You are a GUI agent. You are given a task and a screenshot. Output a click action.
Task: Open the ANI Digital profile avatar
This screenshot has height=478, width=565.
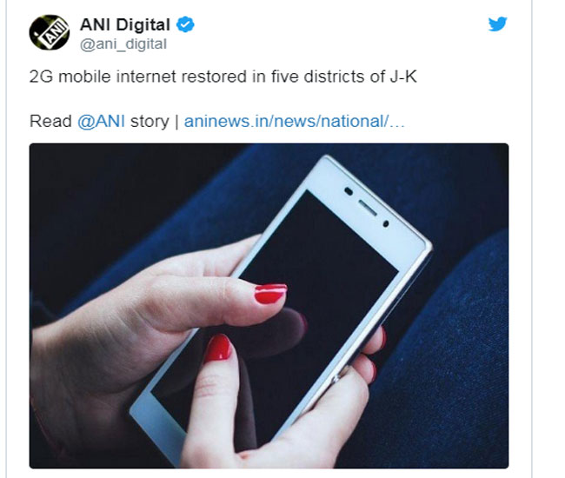click(x=50, y=32)
